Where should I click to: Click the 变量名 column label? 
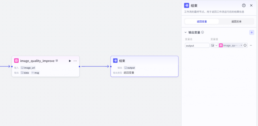pyautogui.click(x=189, y=39)
